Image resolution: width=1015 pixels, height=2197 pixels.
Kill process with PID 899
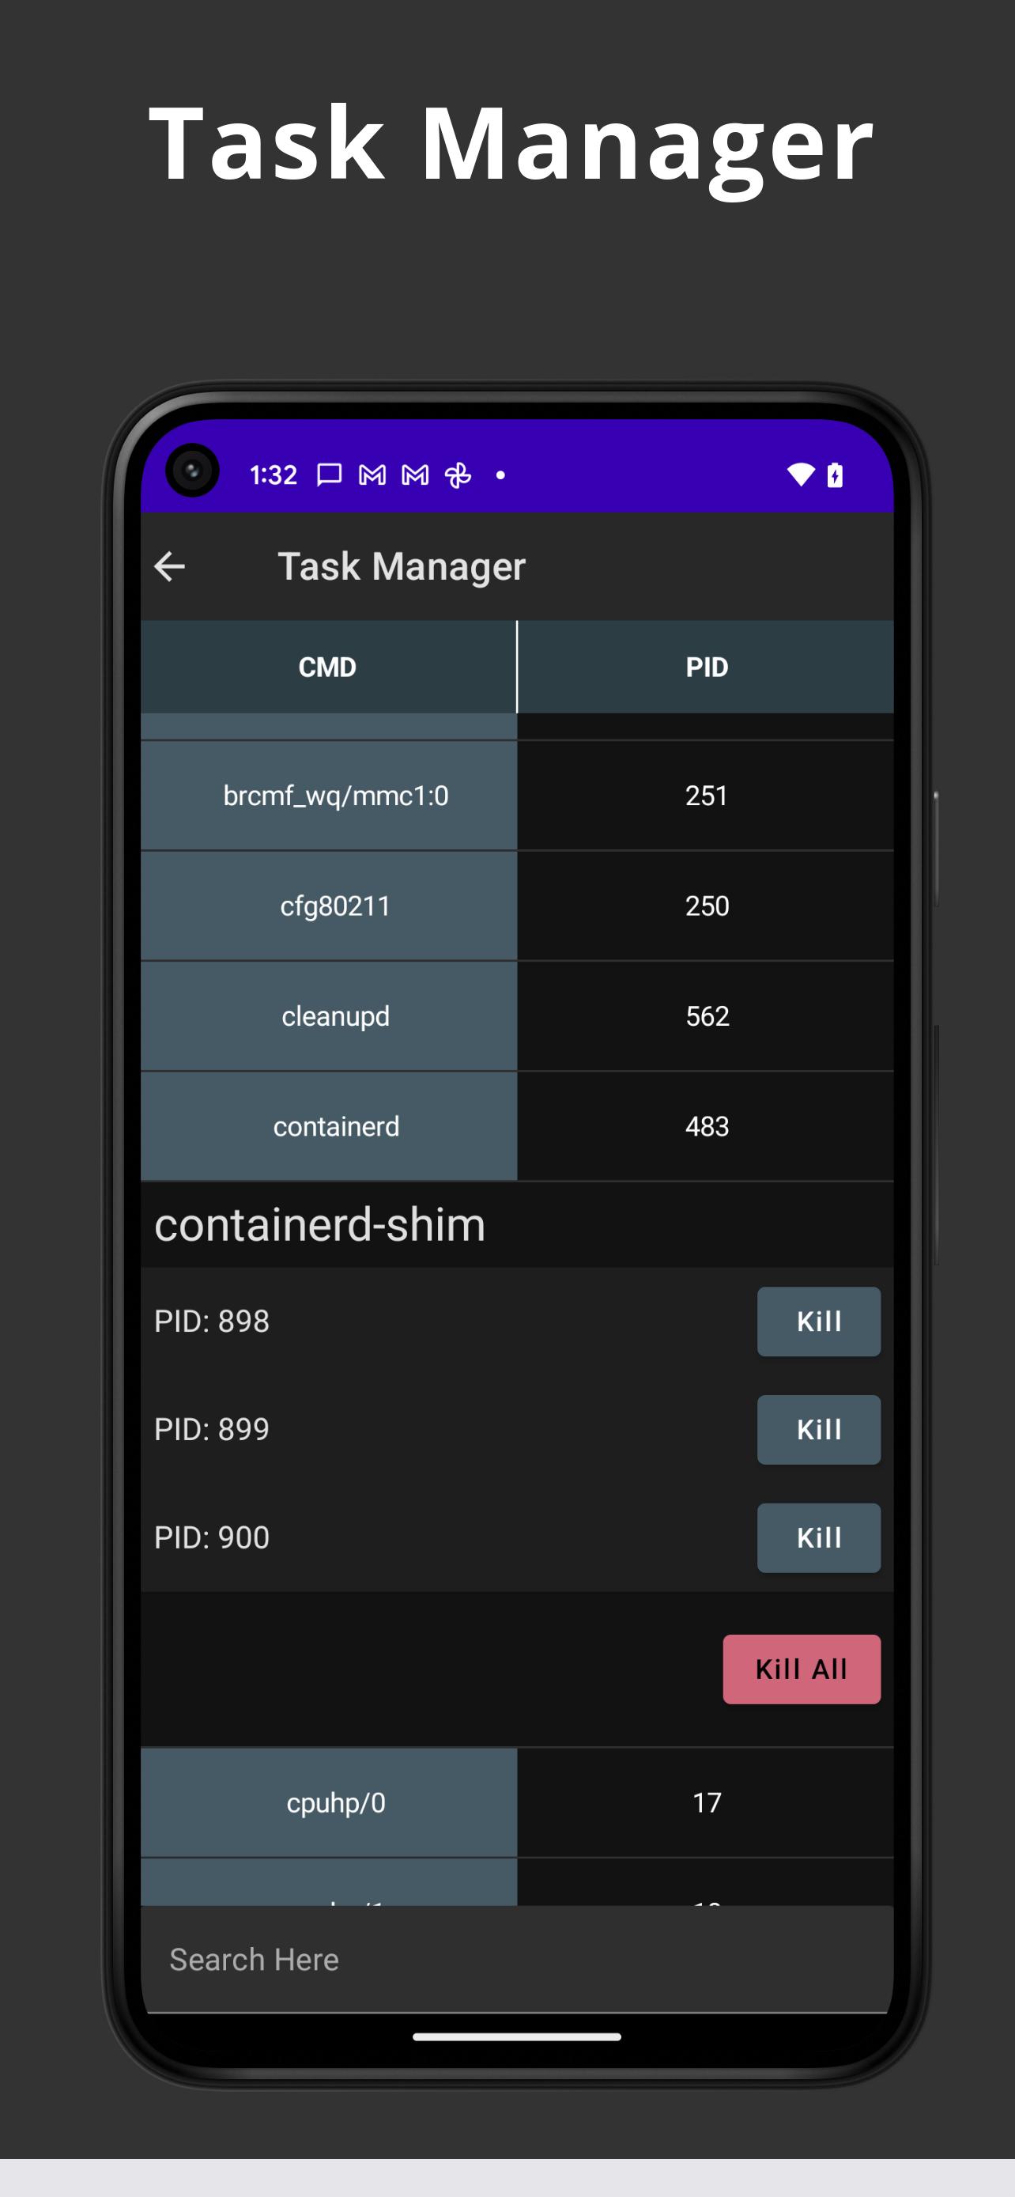pos(818,1429)
